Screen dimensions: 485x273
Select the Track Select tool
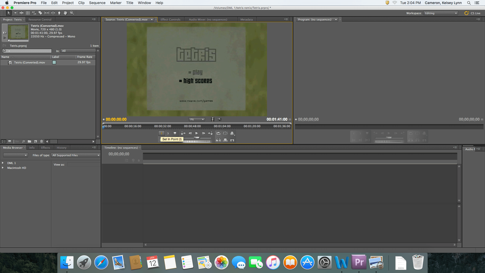pos(15,13)
